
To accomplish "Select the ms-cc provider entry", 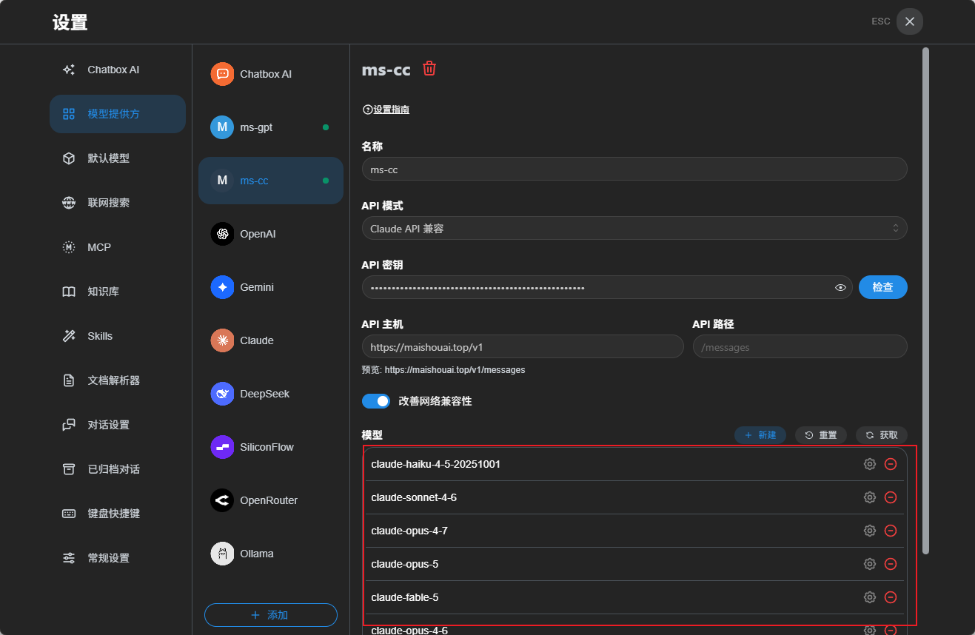I will 271,181.
